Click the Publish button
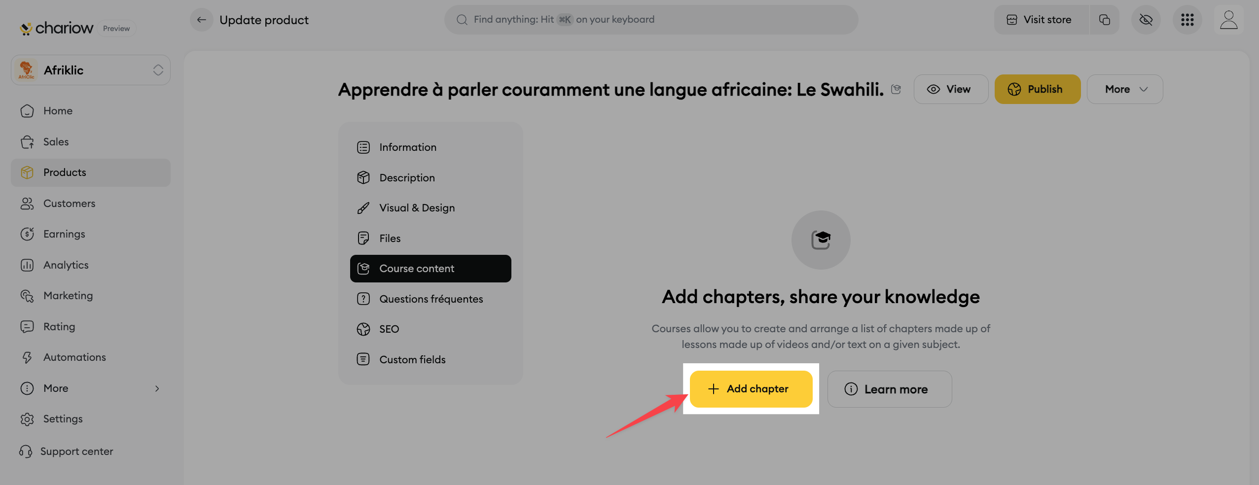 [1037, 89]
